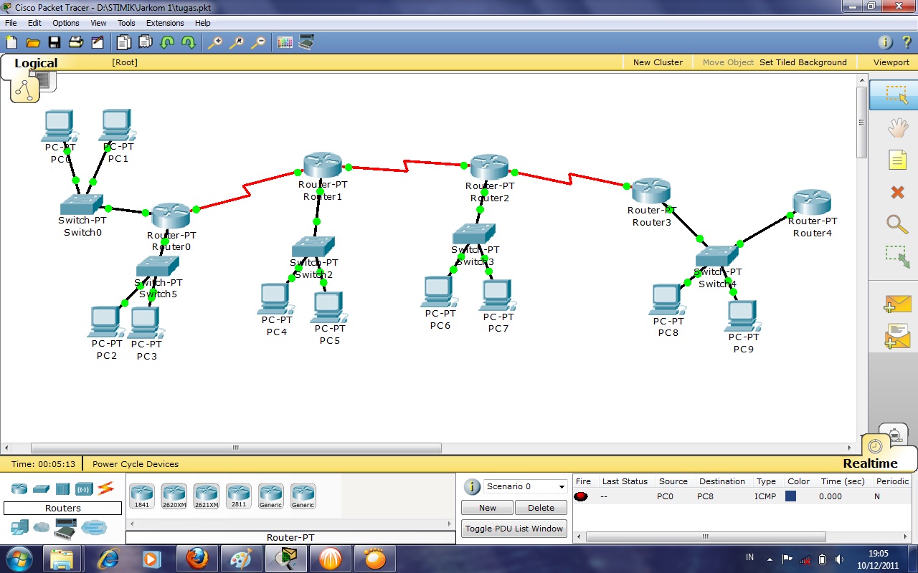Zoom out with the minus magnifier
This screenshot has width=918, height=573.
click(258, 42)
